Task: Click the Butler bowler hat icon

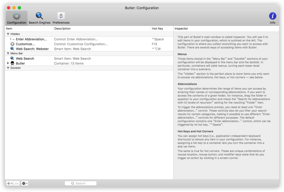Action: (x=12, y=63)
